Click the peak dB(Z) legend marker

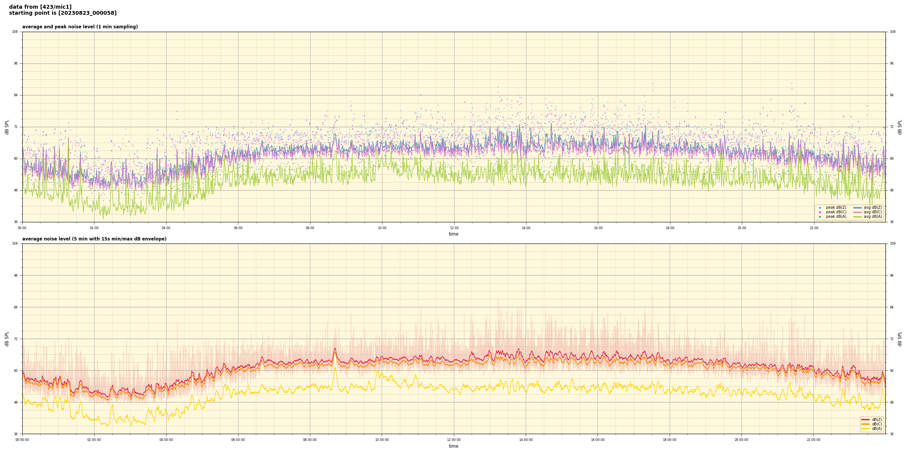click(x=820, y=208)
